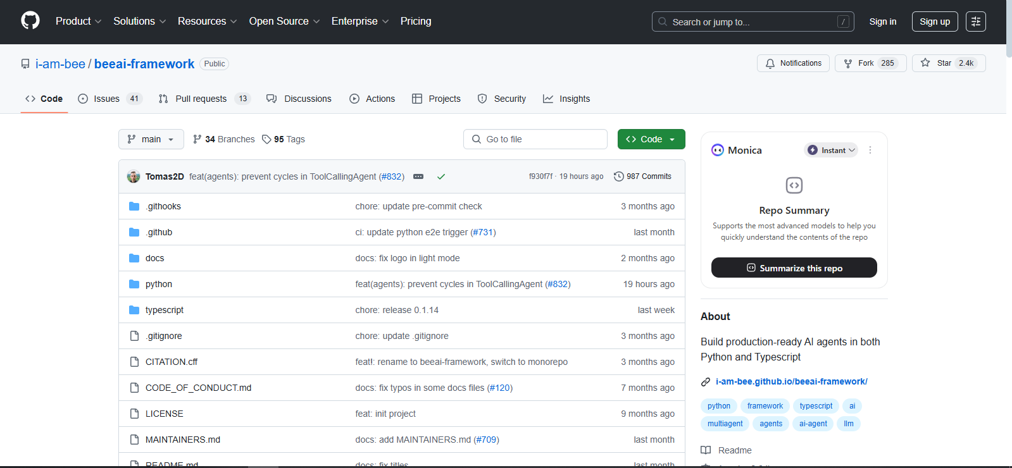Select the ai-agent topic tag
This screenshot has height=468, width=1012.
[813, 424]
